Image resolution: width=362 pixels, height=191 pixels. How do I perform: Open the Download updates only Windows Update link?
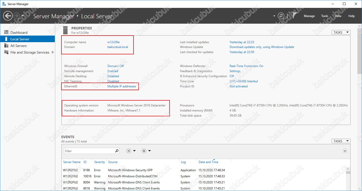(x=262, y=47)
